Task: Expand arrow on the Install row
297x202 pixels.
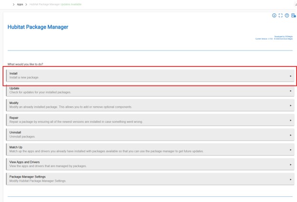Action: click(290, 76)
